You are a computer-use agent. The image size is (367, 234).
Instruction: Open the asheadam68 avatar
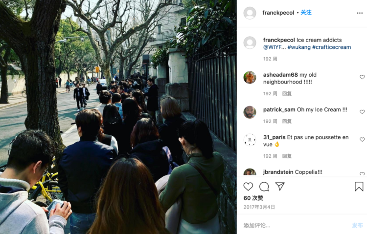[250, 77]
